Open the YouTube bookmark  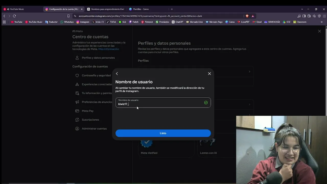click(17, 22)
